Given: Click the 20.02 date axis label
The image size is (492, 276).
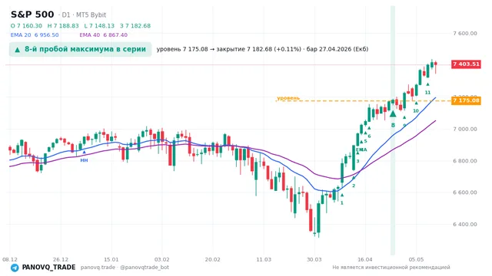Looking at the screenshot, I should point(213,259).
